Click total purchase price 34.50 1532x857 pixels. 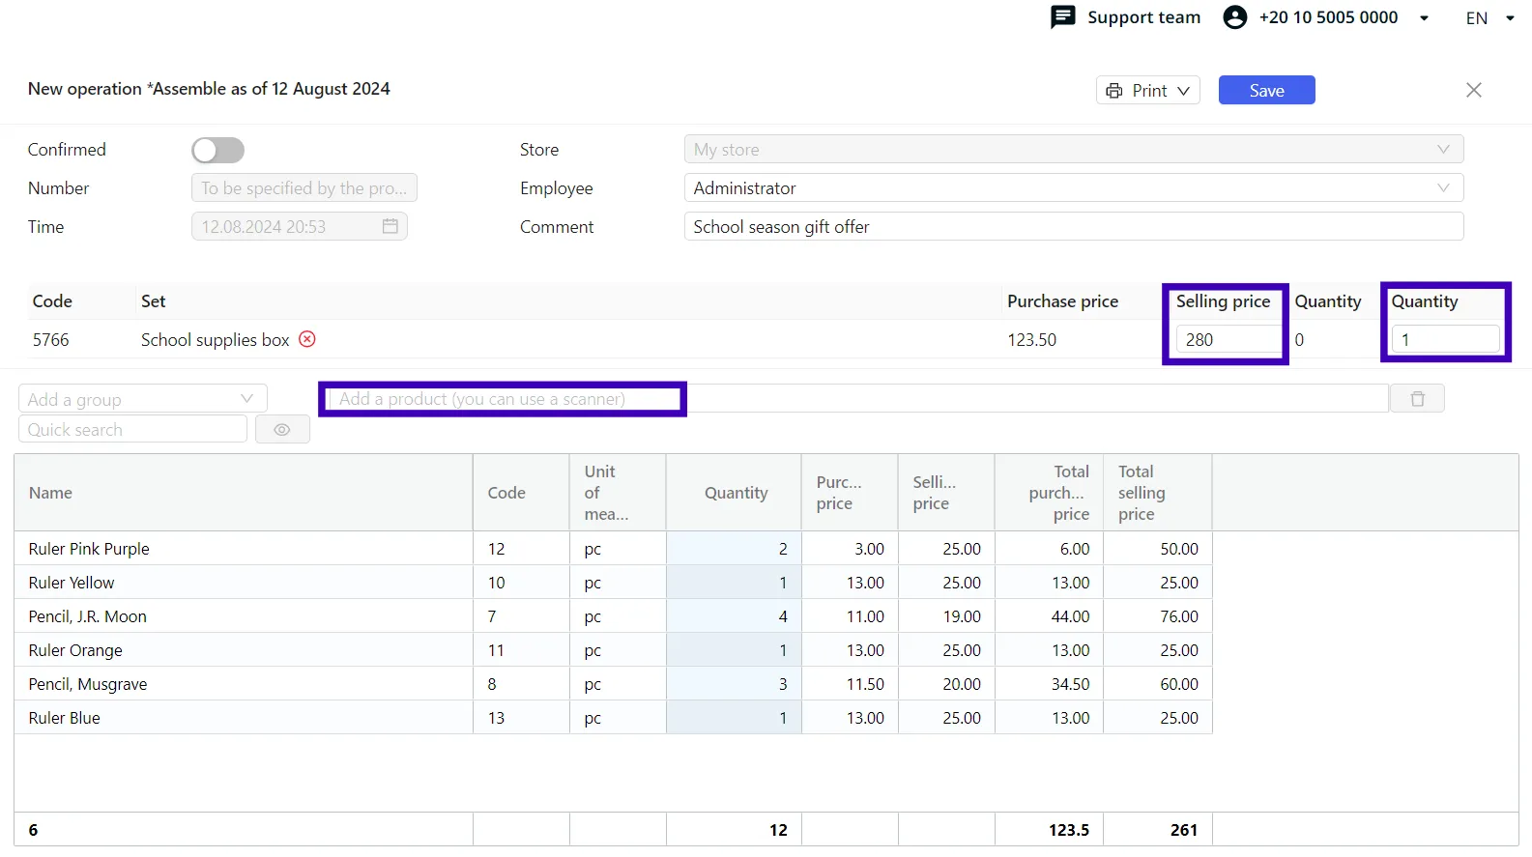pos(1071,684)
